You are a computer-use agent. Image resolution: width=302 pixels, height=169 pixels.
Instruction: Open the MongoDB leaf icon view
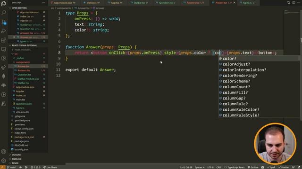[3, 76]
